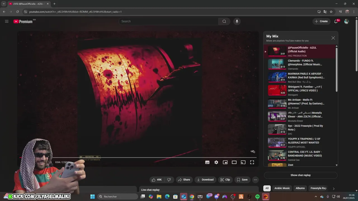The height and width of the screenshot is (201, 358).
Task: Start voice search with microphone icon
Action: [x=237, y=21]
